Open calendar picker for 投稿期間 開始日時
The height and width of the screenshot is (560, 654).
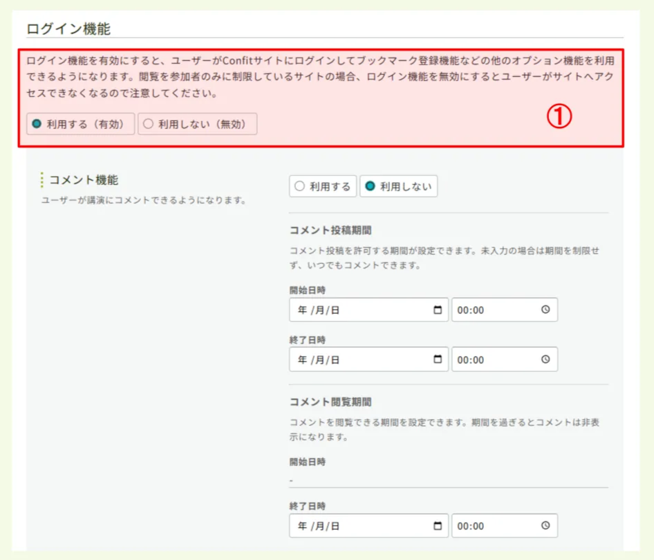(438, 309)
